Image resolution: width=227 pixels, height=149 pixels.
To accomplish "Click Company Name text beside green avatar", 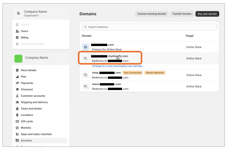I will 37,57.
